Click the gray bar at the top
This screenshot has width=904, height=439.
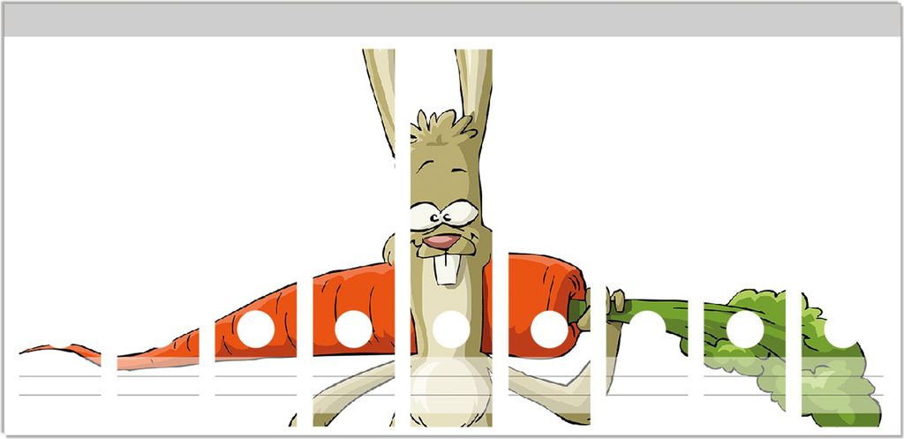click(x=452, y=19)
